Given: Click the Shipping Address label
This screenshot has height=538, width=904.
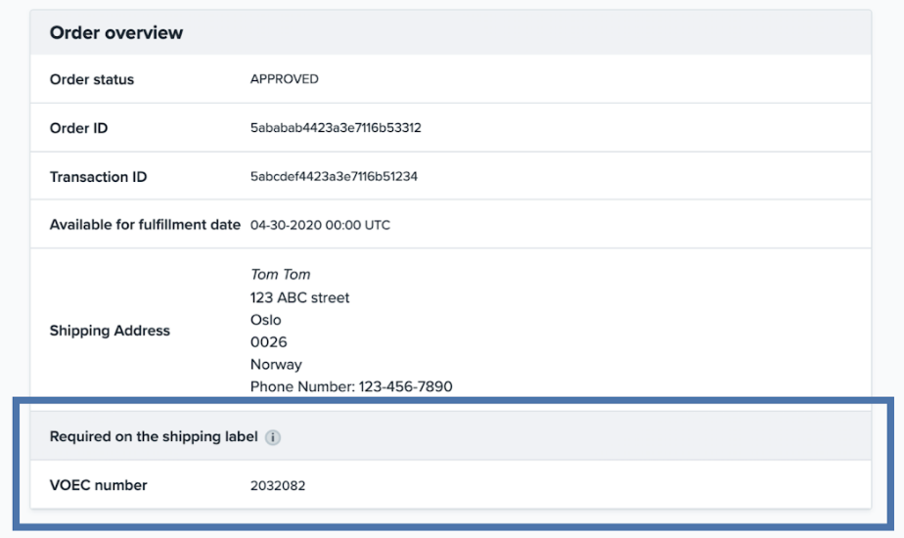Looking at the screenshot, I should 110,331.
